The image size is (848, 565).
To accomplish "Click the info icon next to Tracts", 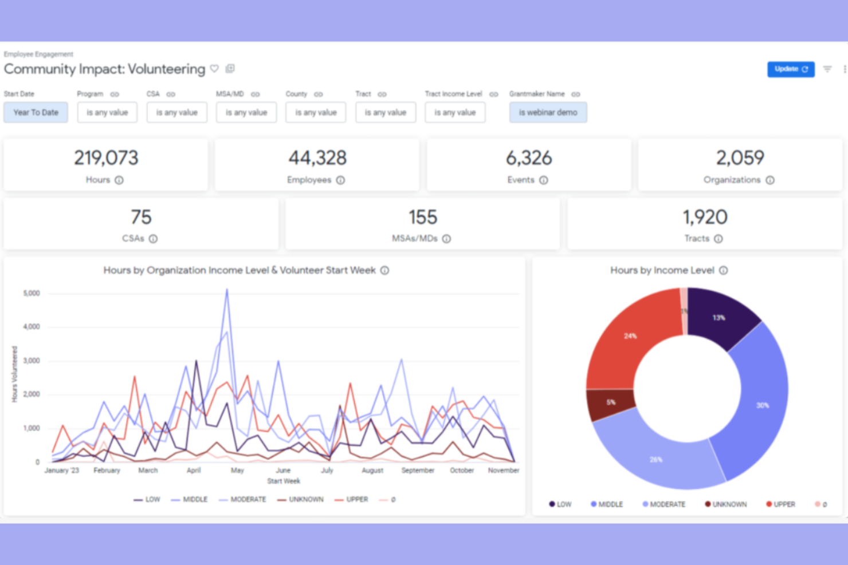I will coord(719,239).
